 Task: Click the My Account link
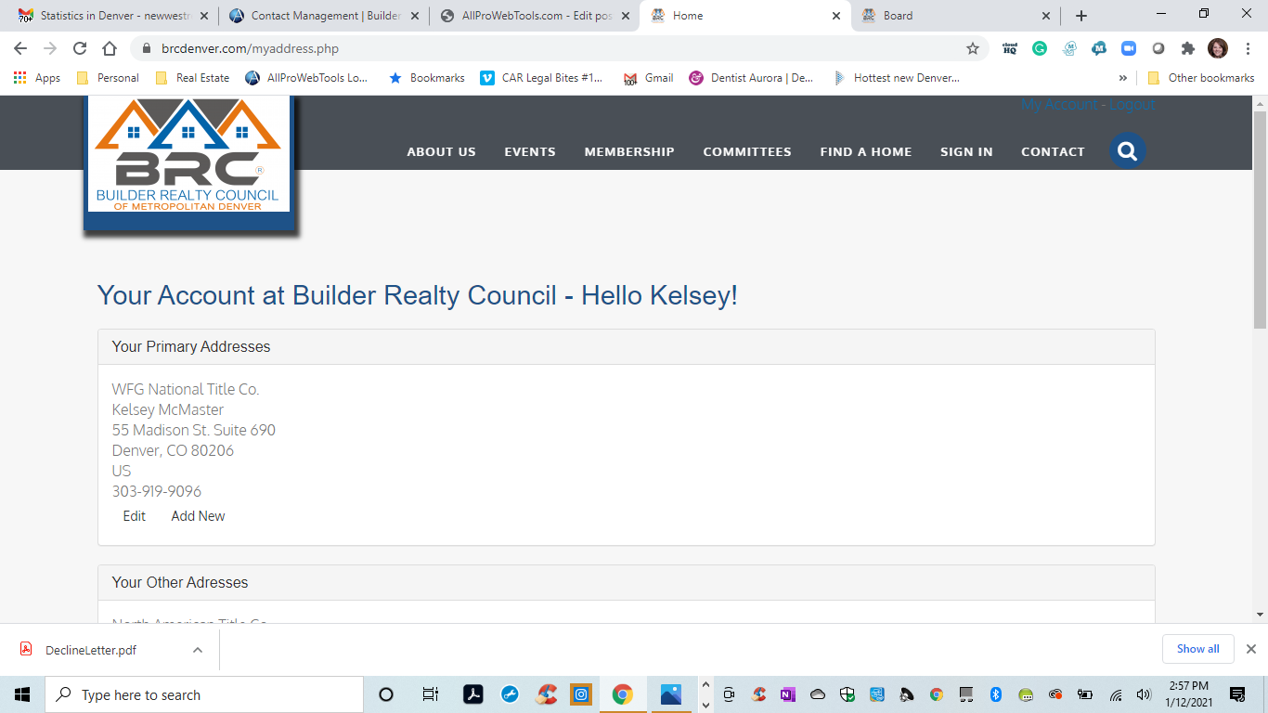tap(1059, 104)
